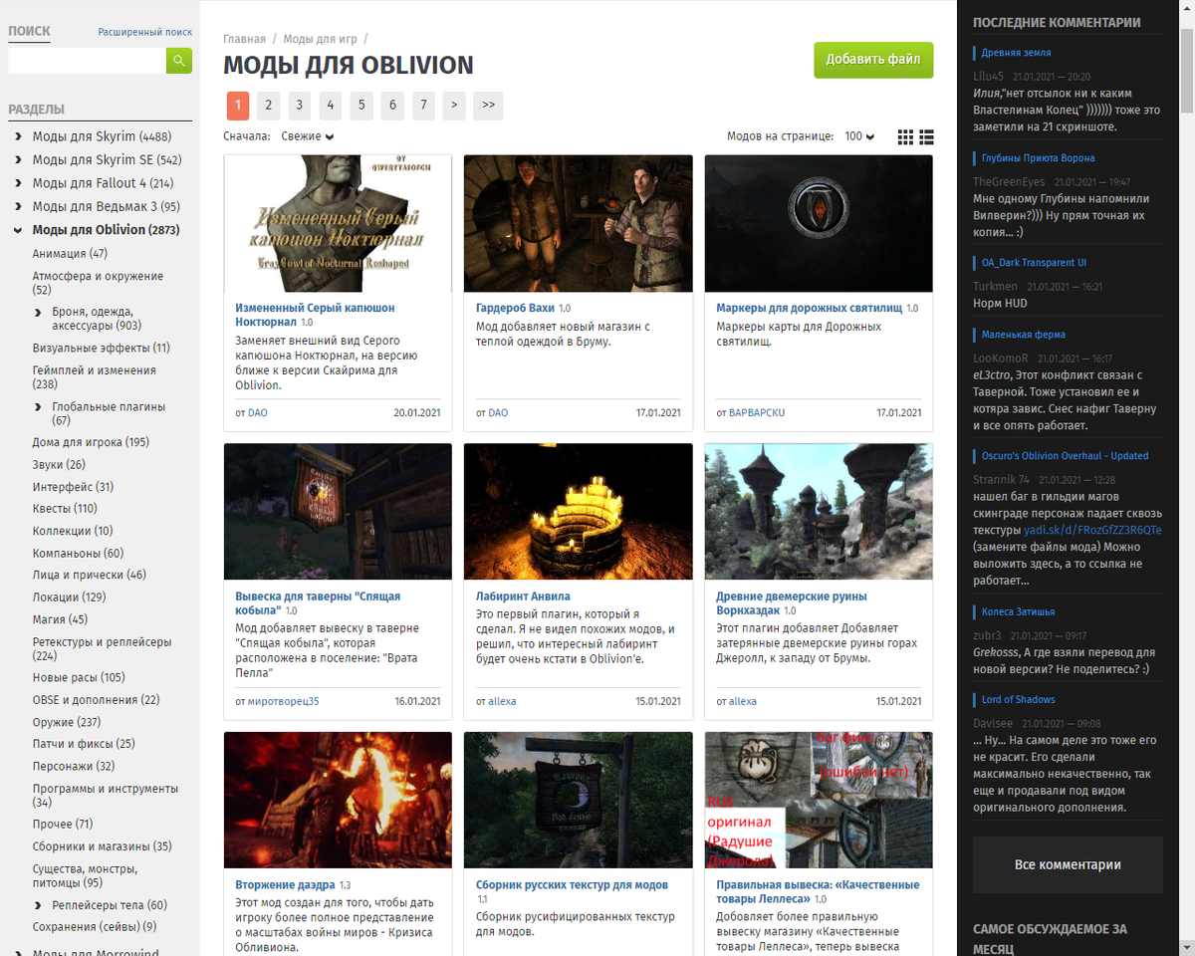
Task: Open the Анимация (47) category
Action: 70,254
